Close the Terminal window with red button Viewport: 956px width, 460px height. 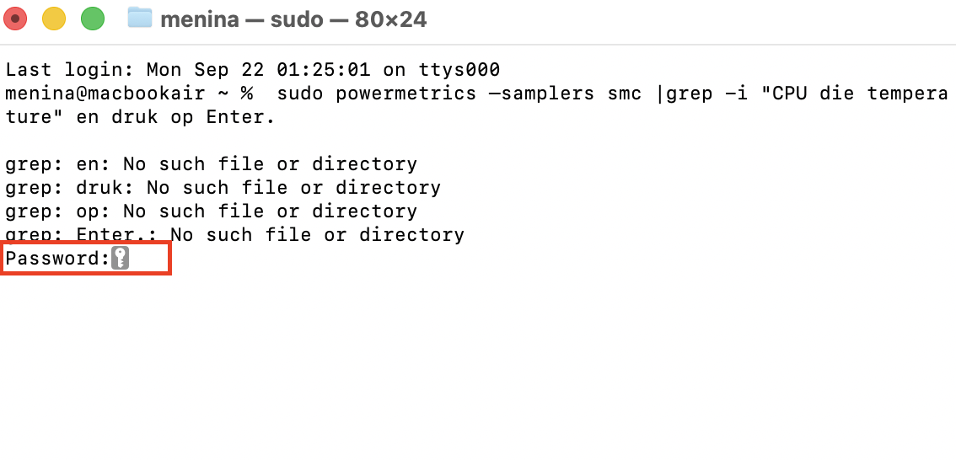tap(15, 18)
